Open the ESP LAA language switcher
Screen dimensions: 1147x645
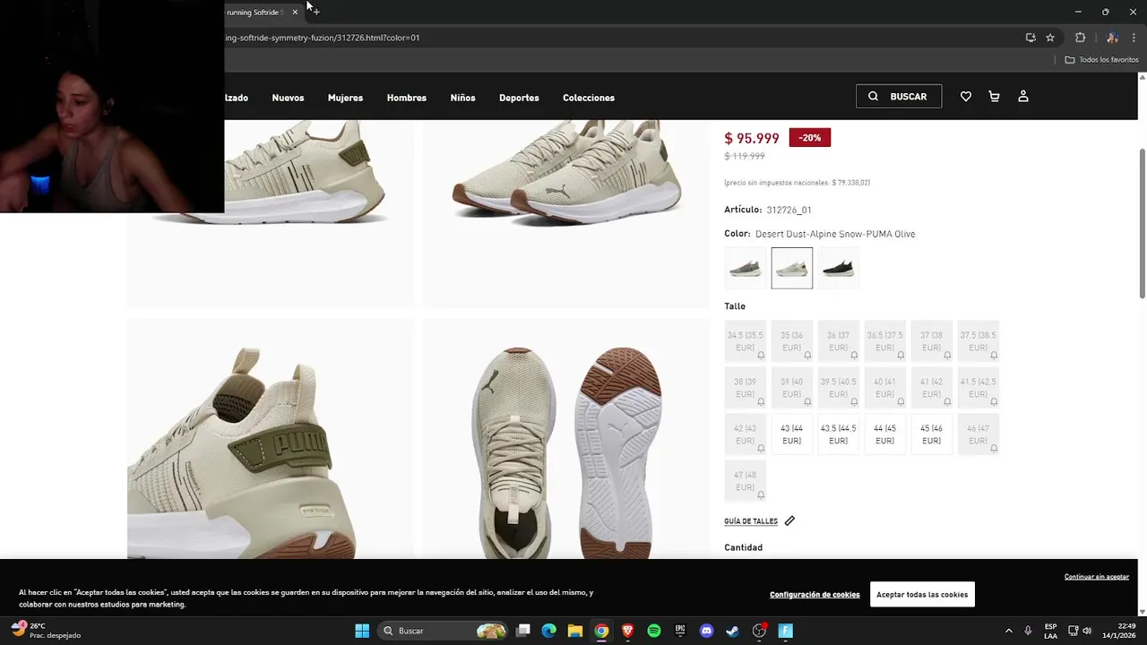(1050, 631)
